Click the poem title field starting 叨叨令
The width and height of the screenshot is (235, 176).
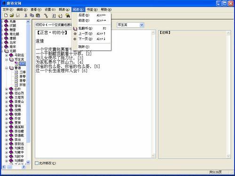click(53, 25)
